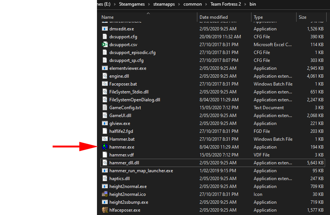Select the file name haptics.dll
Screen dimensions: 330x215
120,179
